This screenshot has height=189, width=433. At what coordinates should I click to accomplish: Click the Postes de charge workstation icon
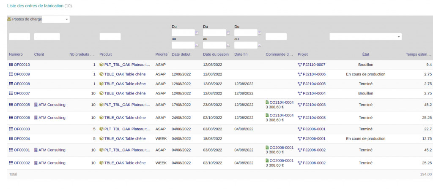[9, 19]
